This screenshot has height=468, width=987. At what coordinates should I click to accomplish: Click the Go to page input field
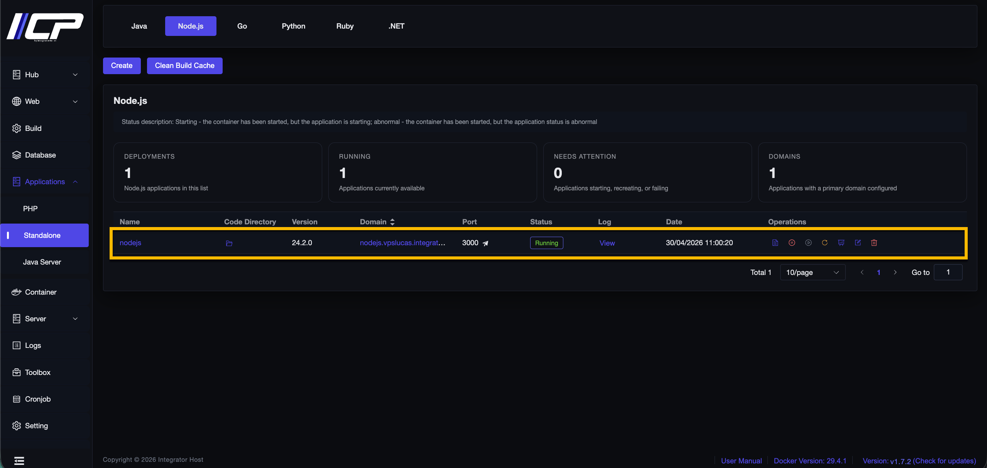click(948, 272)
